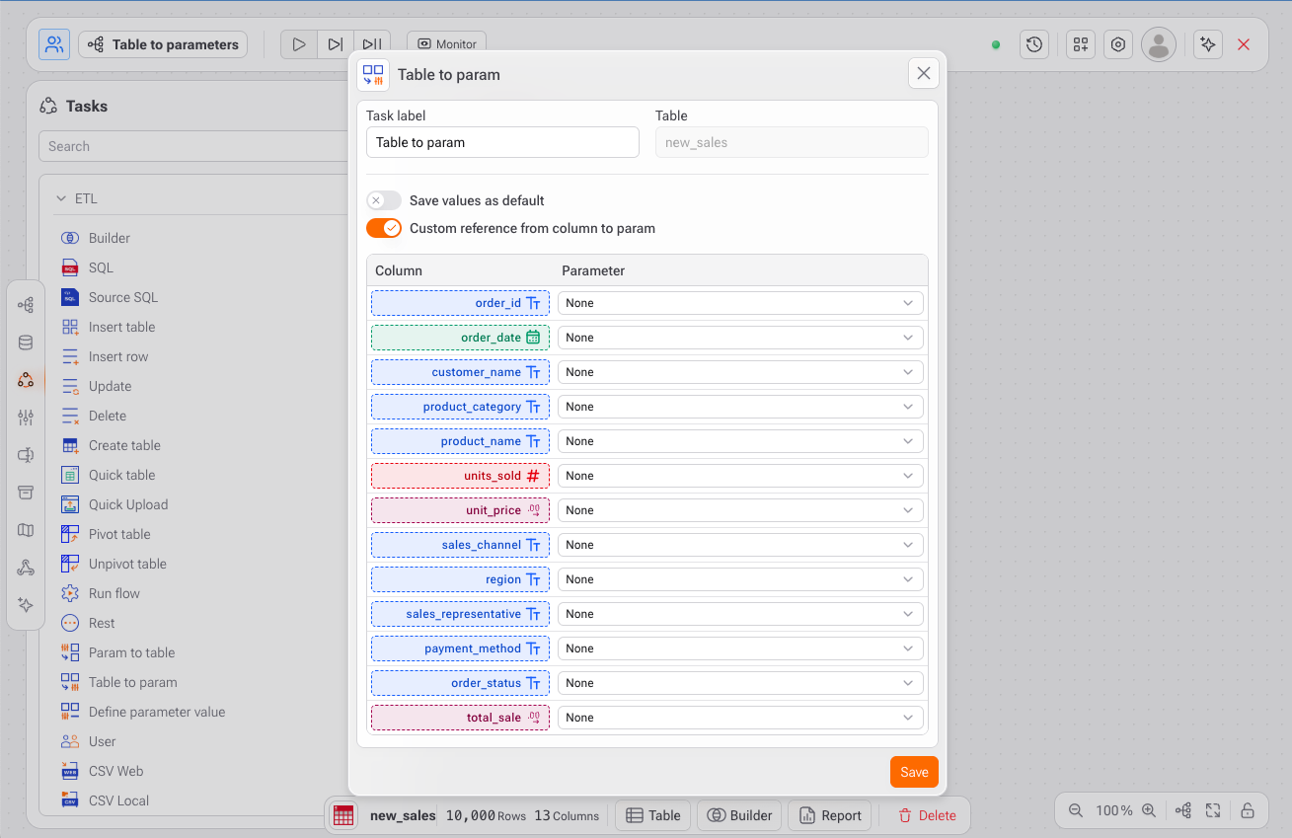The image size is (1292, 838).
Task: Click the red Delete button
Action: [927, 815]
